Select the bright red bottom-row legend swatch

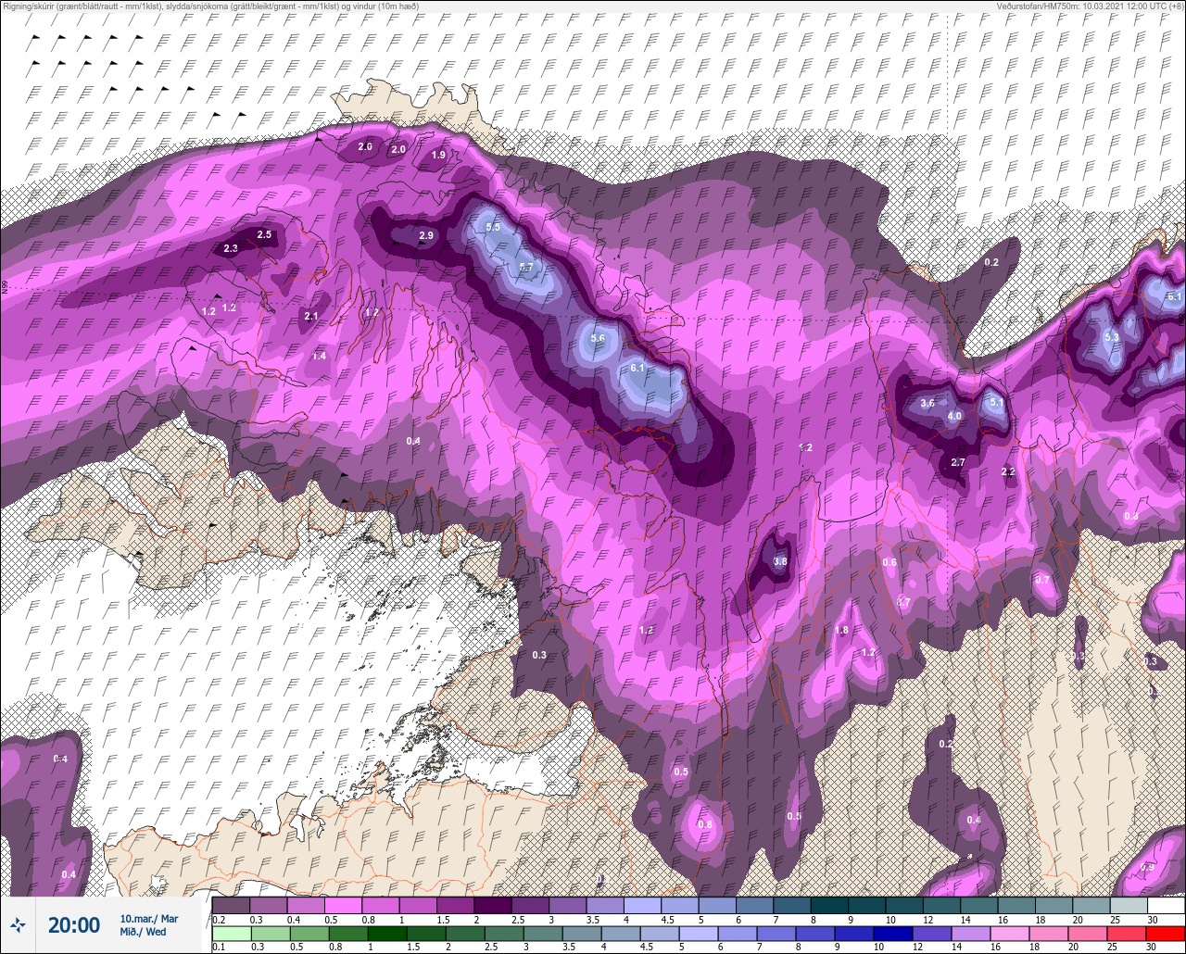point(1166,933)
